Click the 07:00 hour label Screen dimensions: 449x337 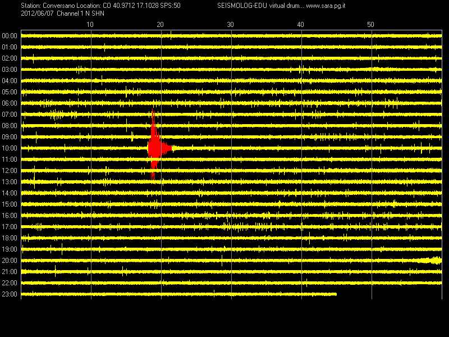(x=10, y=115)
